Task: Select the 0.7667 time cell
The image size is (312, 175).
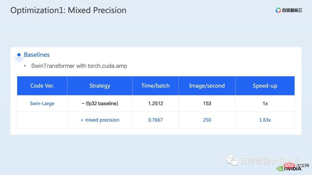Action: pyautogui.click(x=155, y=120)
